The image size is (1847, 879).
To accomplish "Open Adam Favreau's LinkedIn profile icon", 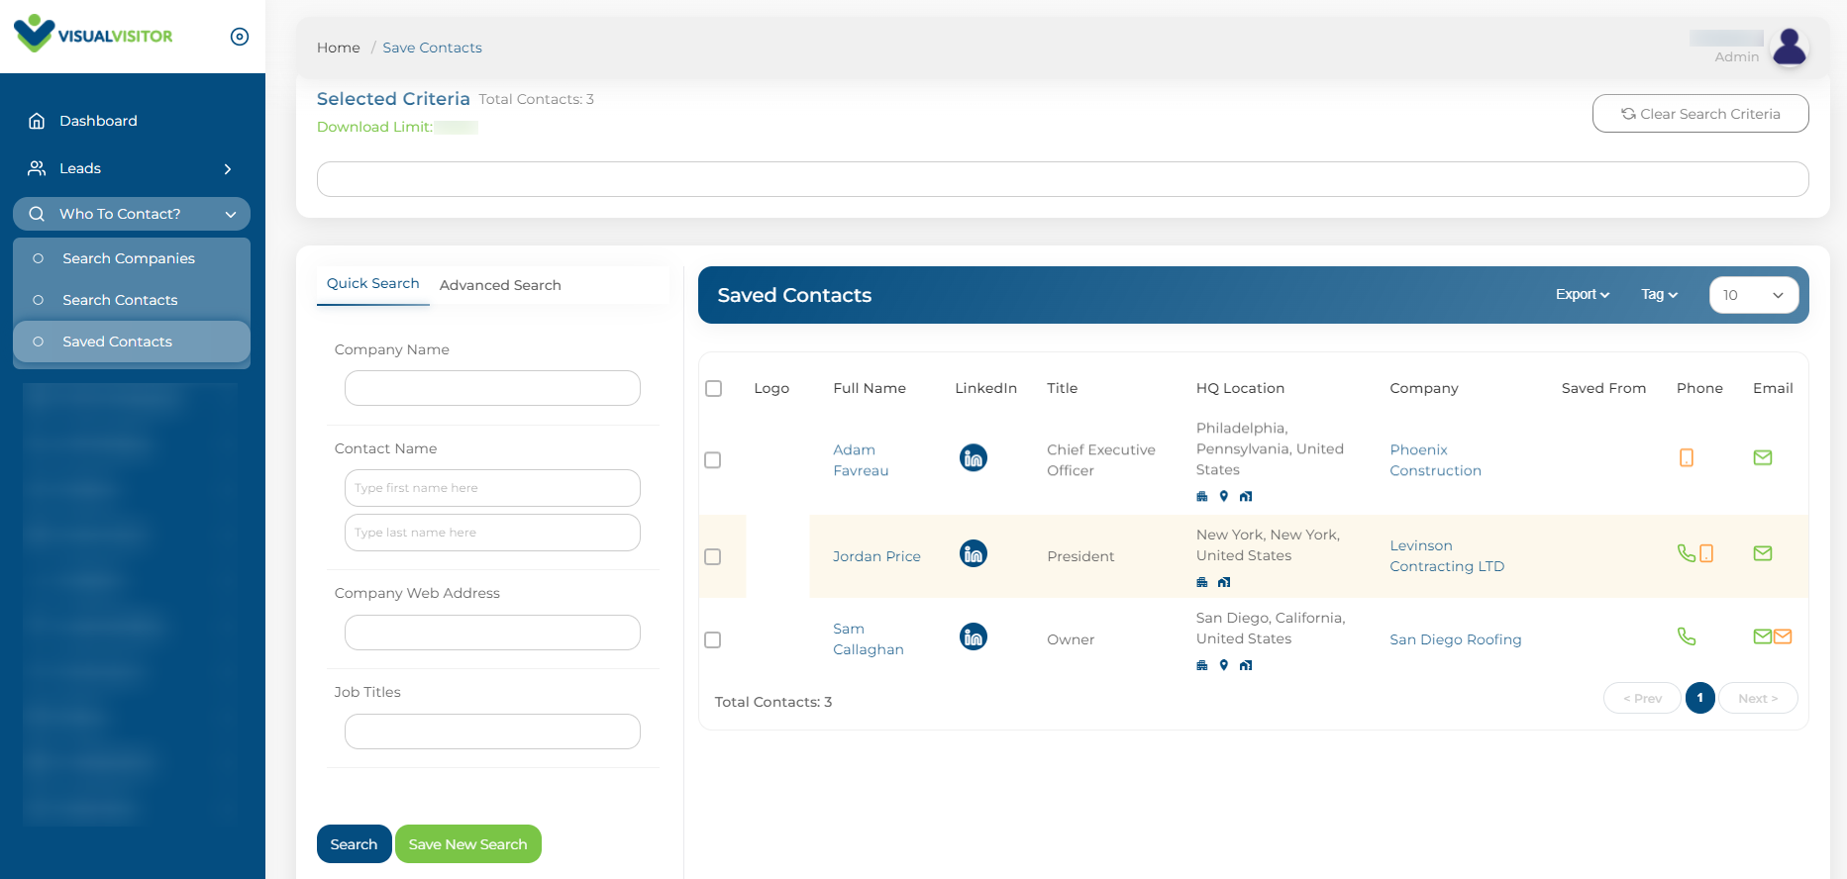I will click(974, 457).
